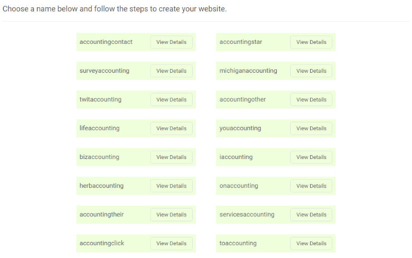The image size is (412, 258).
Task: Click the herbaccounting name label
Action: [x=101, y=186]
